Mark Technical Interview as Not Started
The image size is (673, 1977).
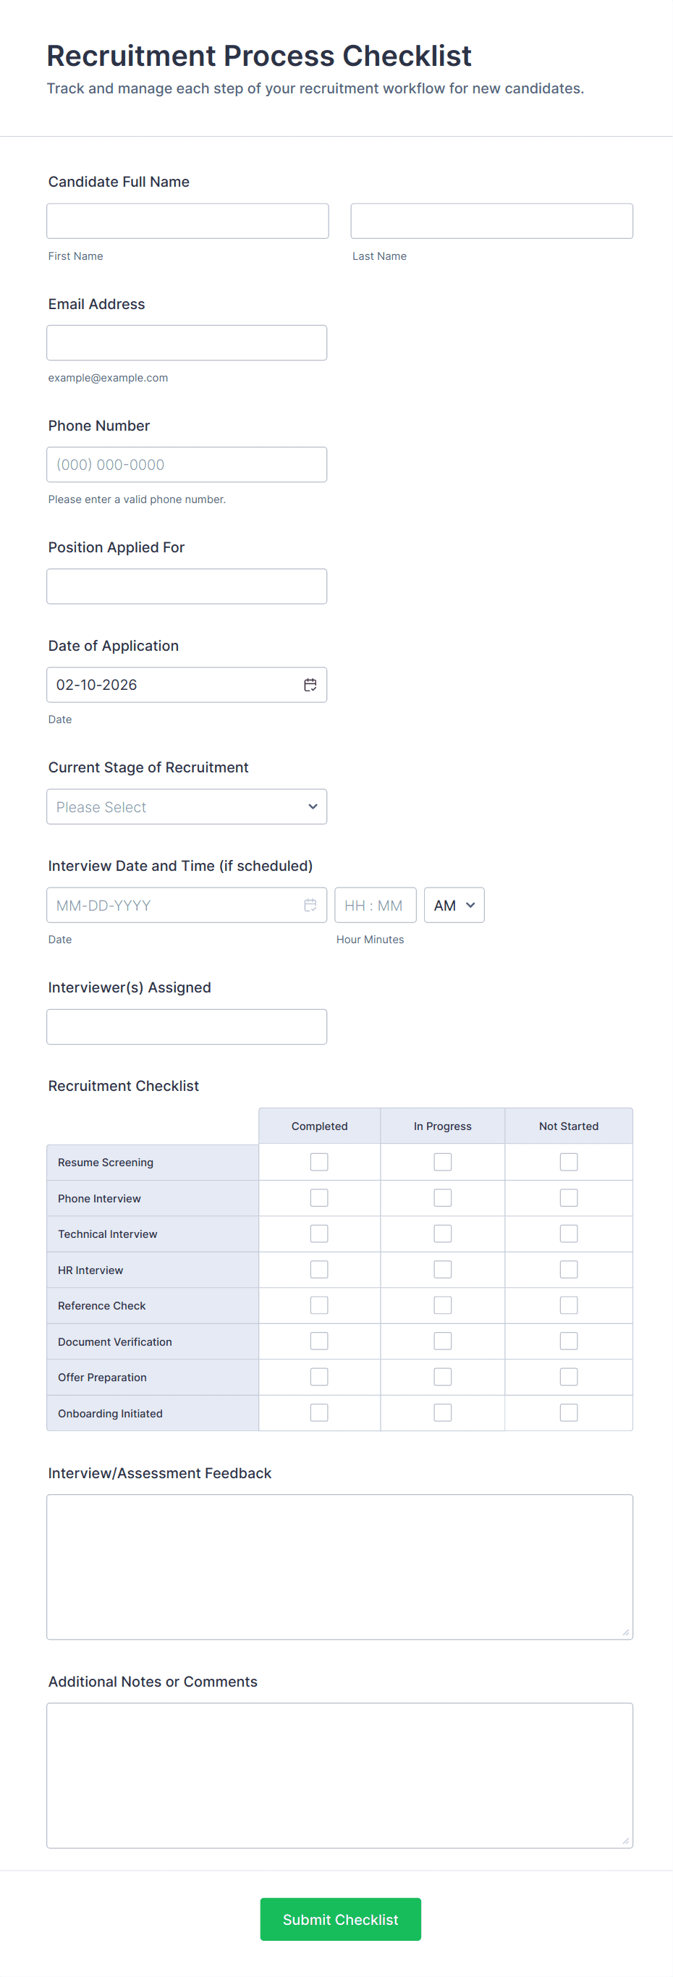click(x=569, y=1234)
